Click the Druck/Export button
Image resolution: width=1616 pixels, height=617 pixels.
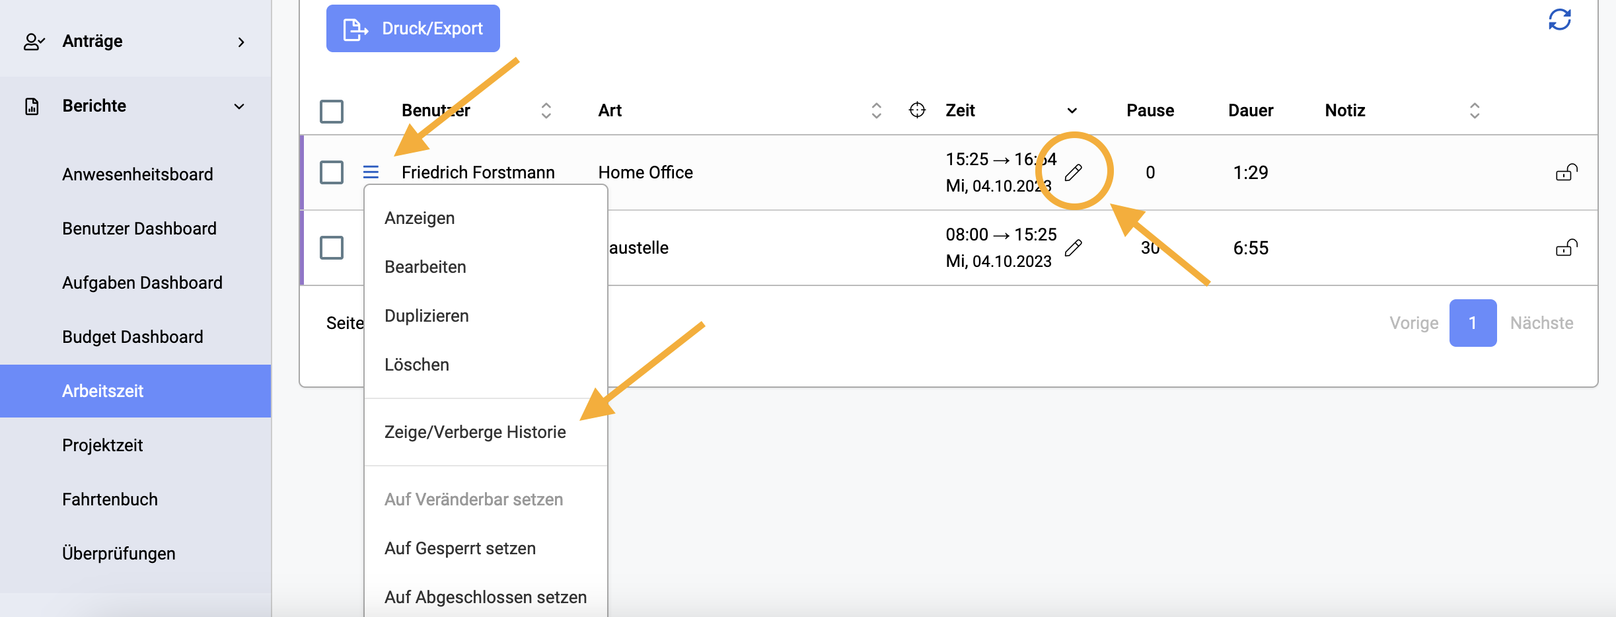click(x=413, y=28)
